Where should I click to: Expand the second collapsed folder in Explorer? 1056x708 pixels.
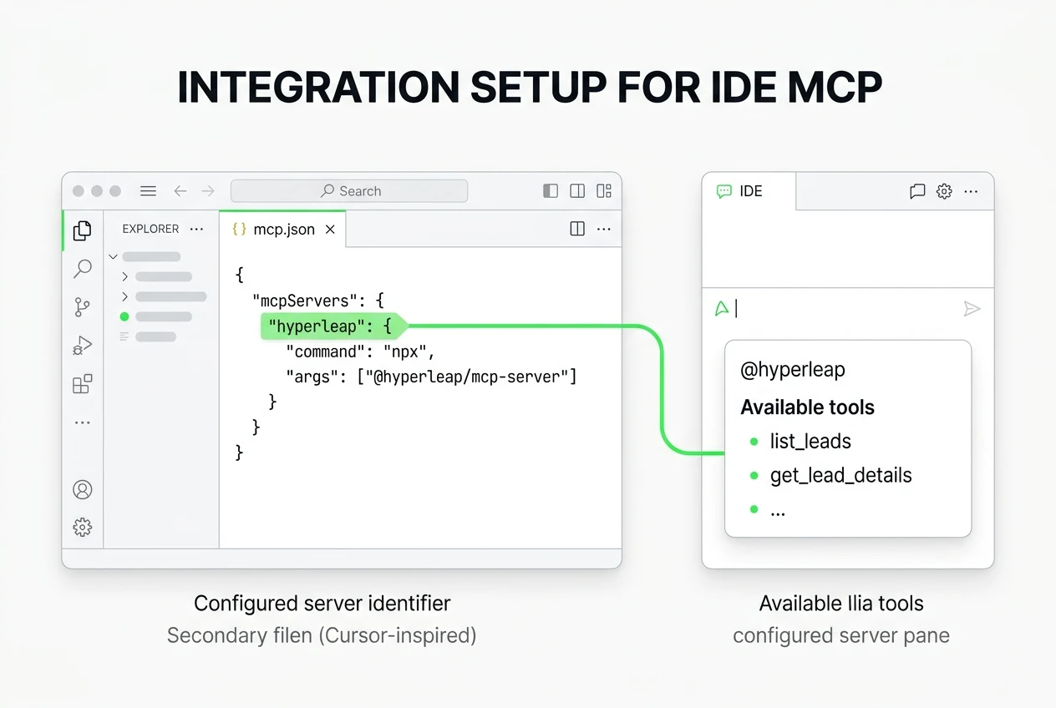point(125,296)
